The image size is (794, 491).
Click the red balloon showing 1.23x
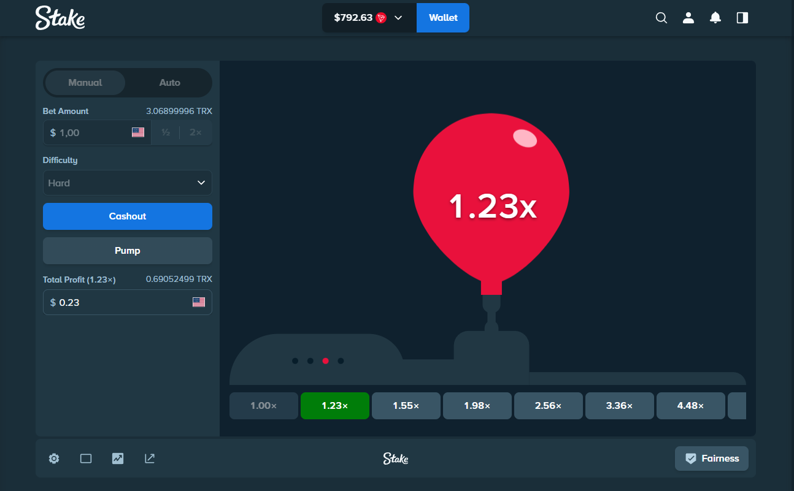coord(491,205)
